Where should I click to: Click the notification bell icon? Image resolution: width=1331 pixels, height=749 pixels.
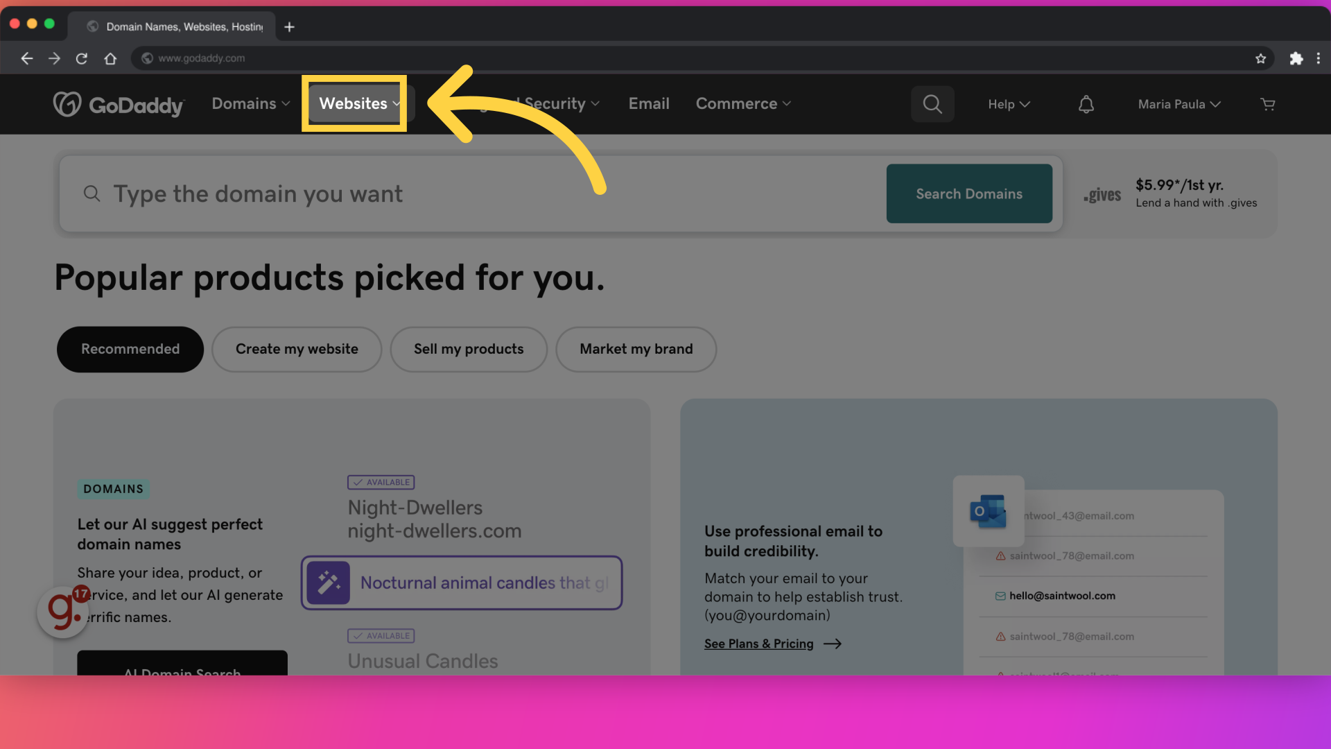(x=1086, y=103)
